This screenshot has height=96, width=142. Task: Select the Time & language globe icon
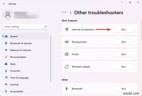6,77
